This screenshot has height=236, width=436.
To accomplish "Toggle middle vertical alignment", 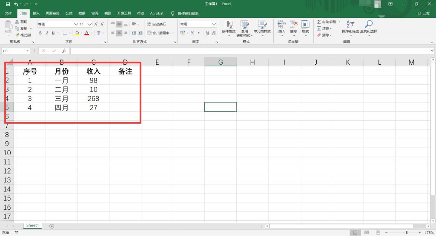I will (x=119, y=24).
